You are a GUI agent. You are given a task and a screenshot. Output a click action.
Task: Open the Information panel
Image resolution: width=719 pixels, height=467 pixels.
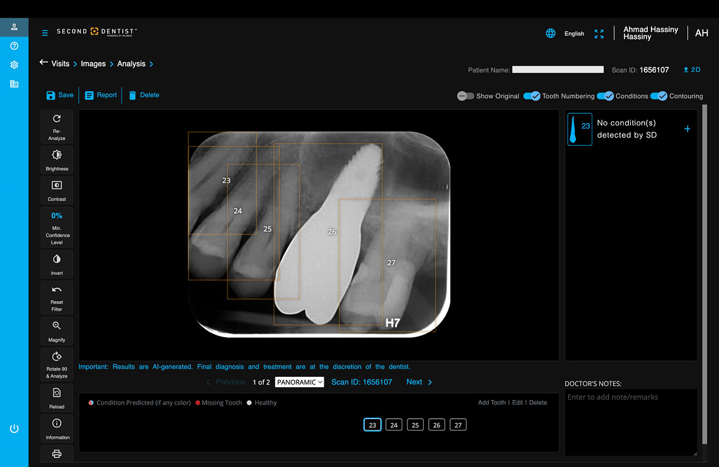tap(56, 427)
